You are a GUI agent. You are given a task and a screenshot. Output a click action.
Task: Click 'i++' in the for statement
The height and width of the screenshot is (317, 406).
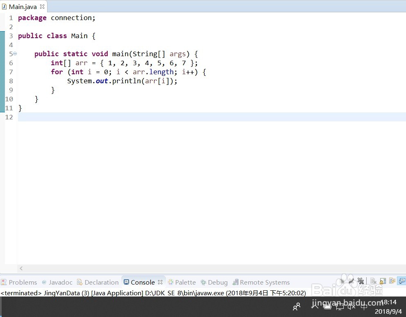(x=188, y=72)
